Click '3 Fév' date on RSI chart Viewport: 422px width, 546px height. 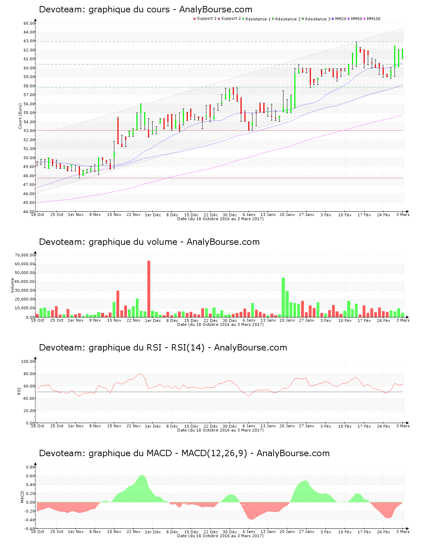click(x=326, y=426)
